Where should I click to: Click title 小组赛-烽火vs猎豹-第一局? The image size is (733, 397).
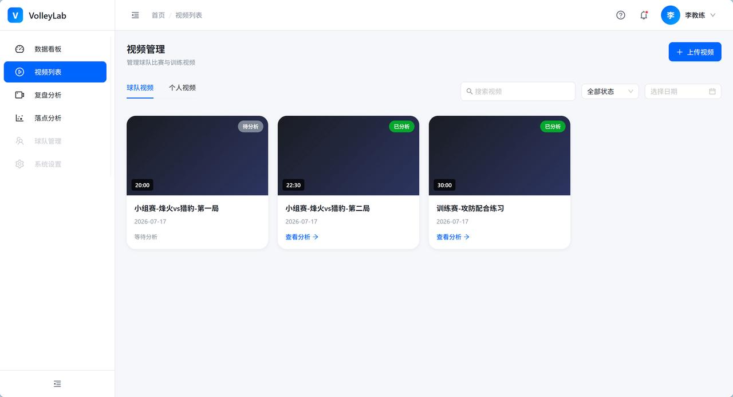tap(176, 209)
